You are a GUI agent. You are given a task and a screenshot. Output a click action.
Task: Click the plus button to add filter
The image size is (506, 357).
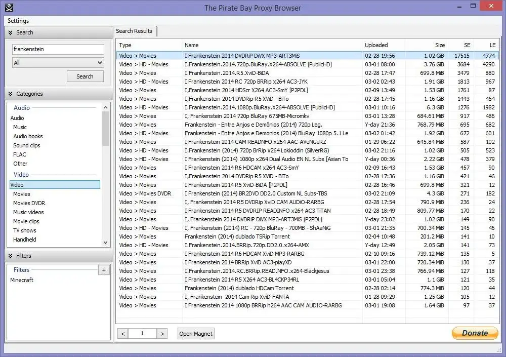click(x=104, y=270)
